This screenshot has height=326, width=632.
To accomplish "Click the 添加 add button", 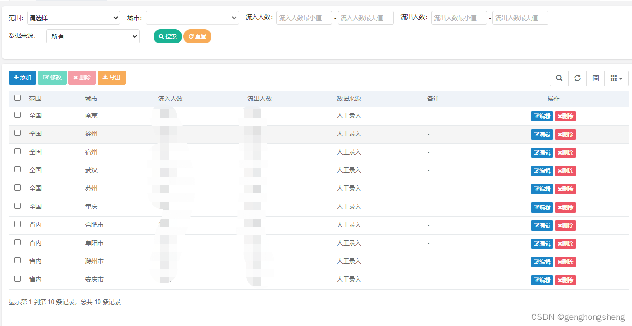I will [x=22, y=78].
